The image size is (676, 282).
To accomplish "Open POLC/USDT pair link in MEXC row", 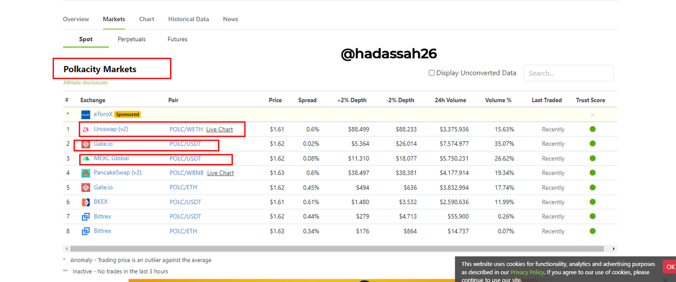I will (185, 158).
